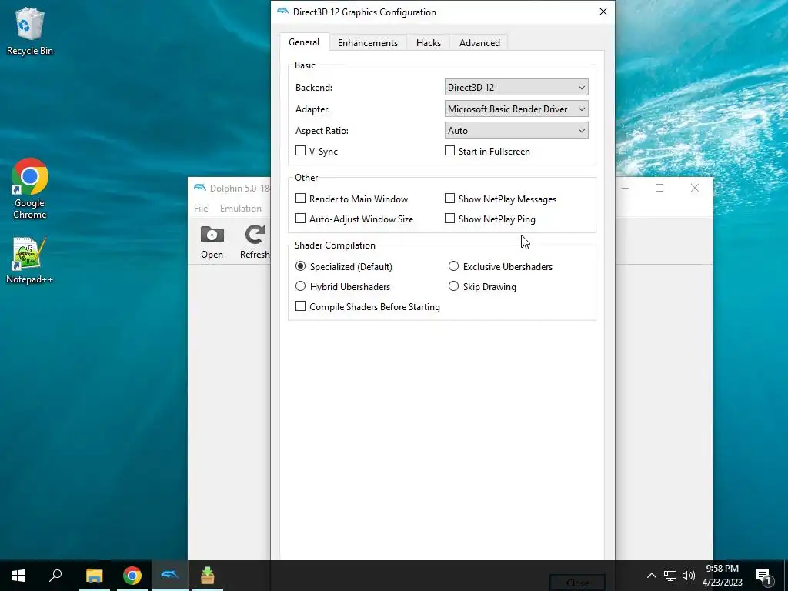Click the Refresh icon in Dolphin toolbar
The height and width of the screenshot is (591, 788).
coord(255,242)
